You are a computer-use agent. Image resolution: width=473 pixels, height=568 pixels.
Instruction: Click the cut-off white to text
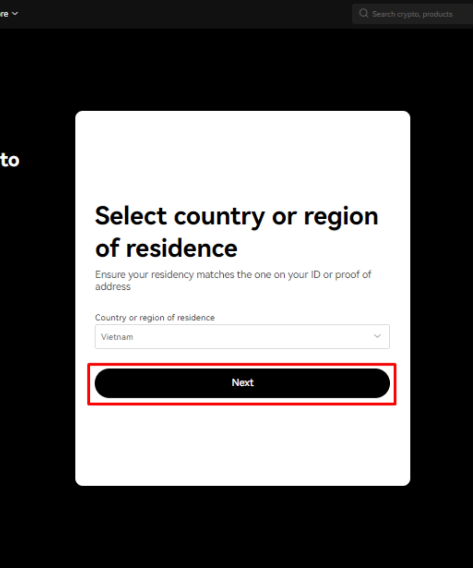pyautogui.click(x=9, y=160)
